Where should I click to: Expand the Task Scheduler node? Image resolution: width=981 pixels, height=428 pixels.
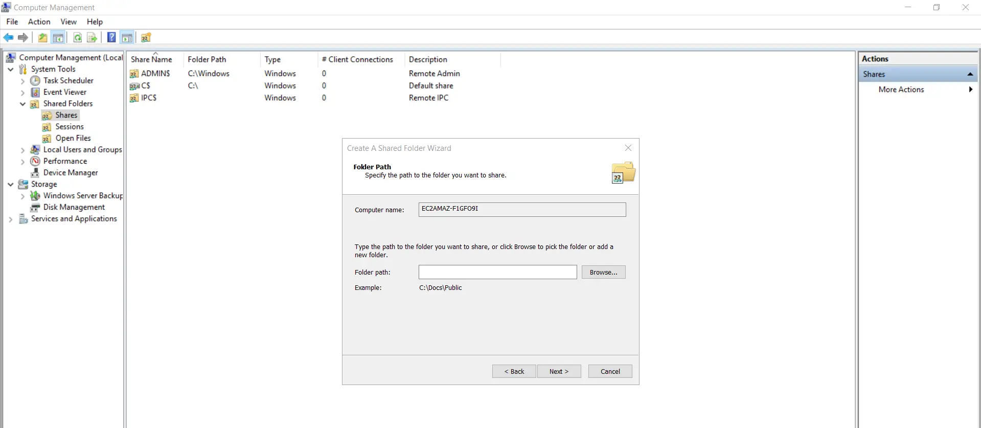coord(22,81)
